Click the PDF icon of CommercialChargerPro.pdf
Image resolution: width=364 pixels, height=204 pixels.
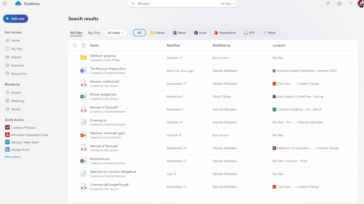[x=84, y=187]
